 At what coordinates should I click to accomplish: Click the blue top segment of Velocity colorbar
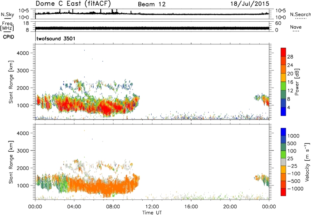point(283,132)
